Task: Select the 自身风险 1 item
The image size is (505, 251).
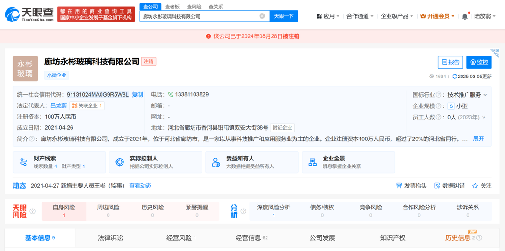Action: click(x=64, y=211)
